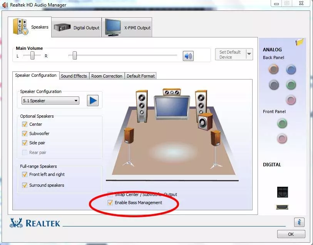313x245 pixels.
Task: Expand the Set Default Device arrow
Action: click(x=249, y=54)
